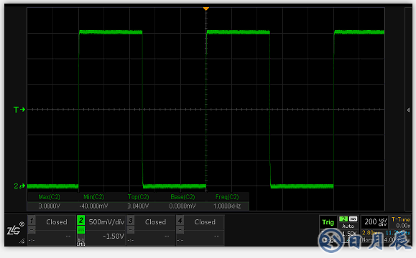Expand the right side panel arrow
416x258 pixels.
coord(408,110)
